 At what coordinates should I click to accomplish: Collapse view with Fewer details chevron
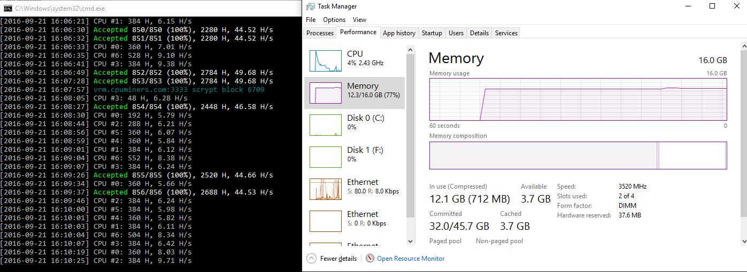tap(311, 259)
